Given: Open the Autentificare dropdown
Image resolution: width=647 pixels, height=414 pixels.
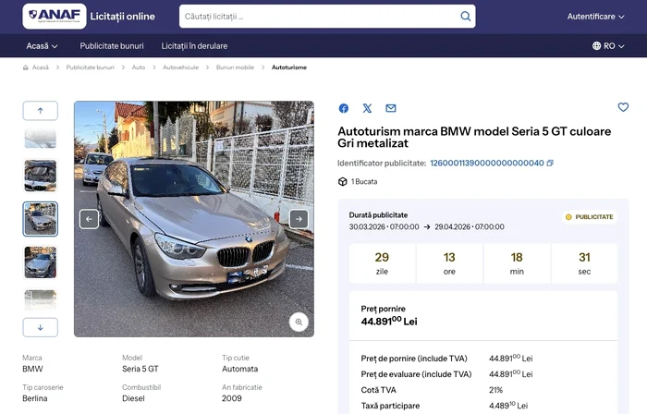Looking at the screenshot, I should click(x=595, y=17).
